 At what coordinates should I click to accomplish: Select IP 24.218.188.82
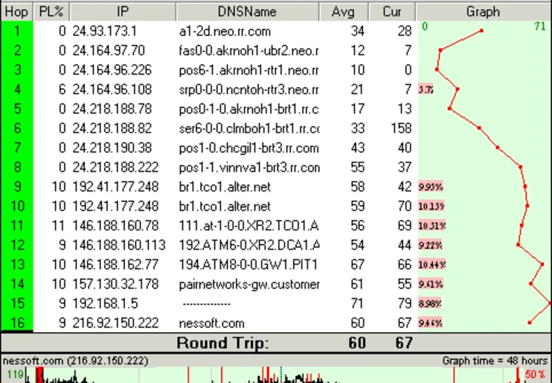pos(112,128)
